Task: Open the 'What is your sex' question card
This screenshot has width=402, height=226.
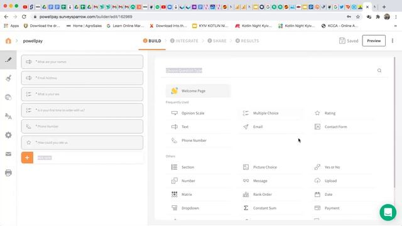Action: click(x=82, y=94)
